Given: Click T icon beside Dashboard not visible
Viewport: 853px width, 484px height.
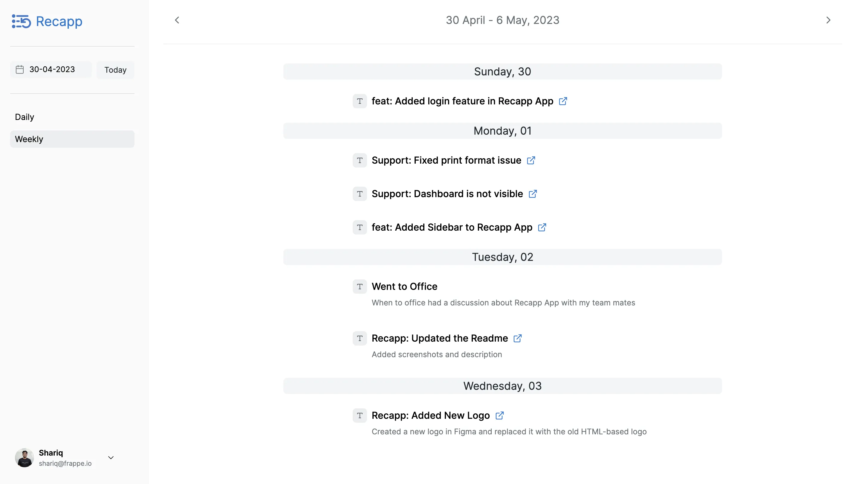Looking at the screenshot, I should 360,194.
